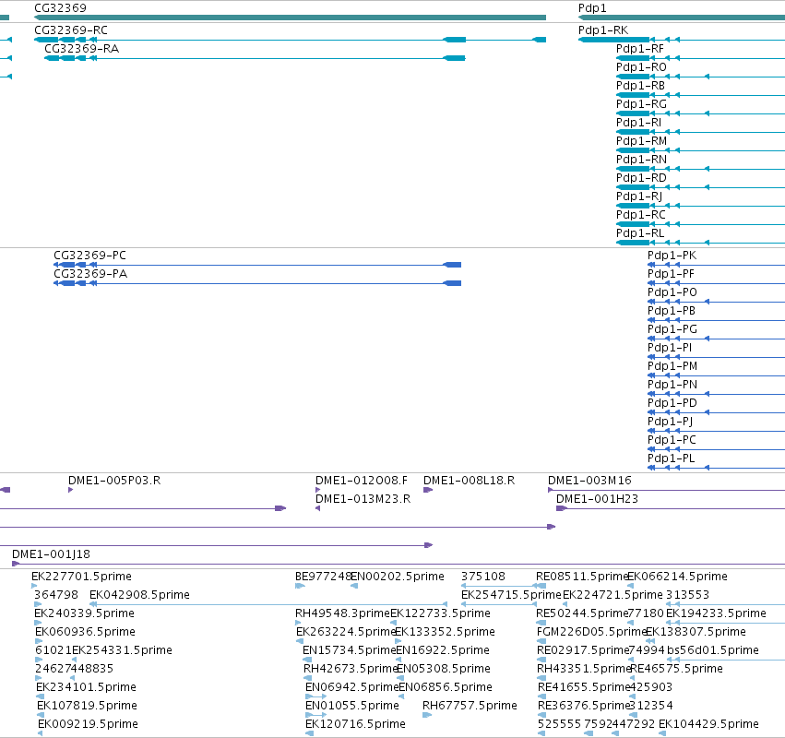This screenshot has width=785, height=738.
Task: Click the CG32369 gene label
Action: (x=60, y=8)
